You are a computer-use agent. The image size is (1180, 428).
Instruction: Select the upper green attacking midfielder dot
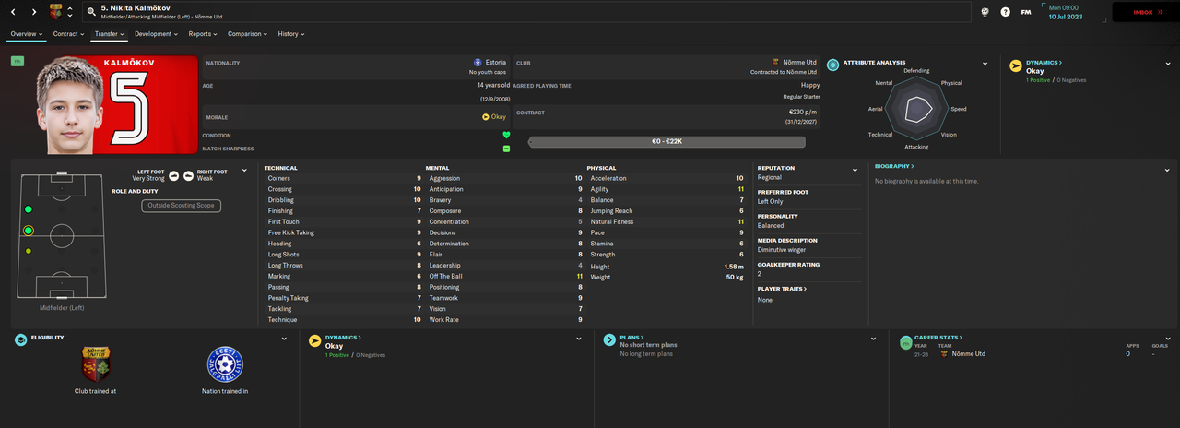[29, 209]
